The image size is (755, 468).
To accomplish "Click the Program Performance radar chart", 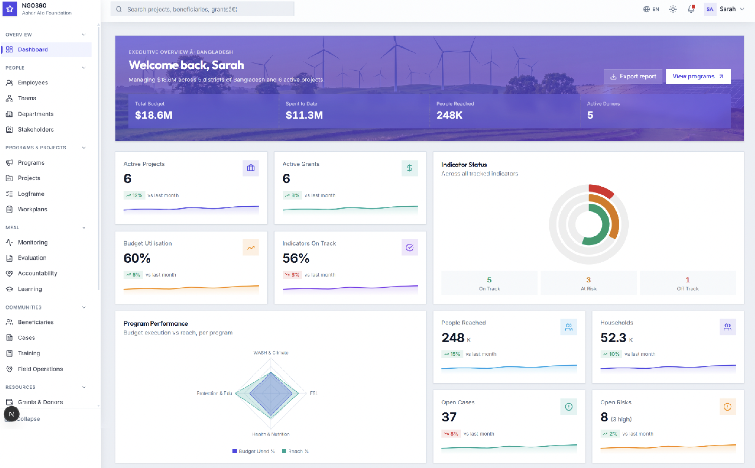I will coord(271,394).
